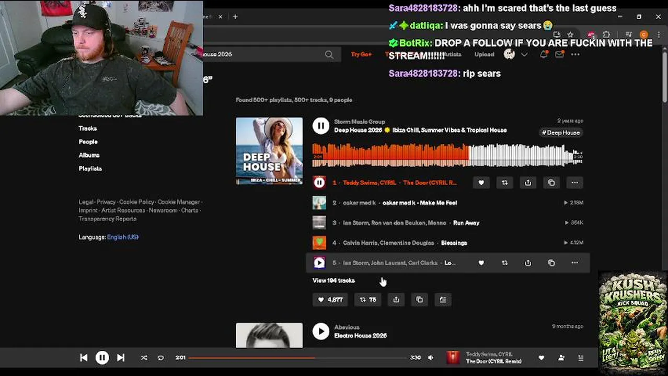Image resolution: width=668 pixels, height=376 pixels.
Task: Seek on the bottom player progress bar
Action: tap(297, 358)
